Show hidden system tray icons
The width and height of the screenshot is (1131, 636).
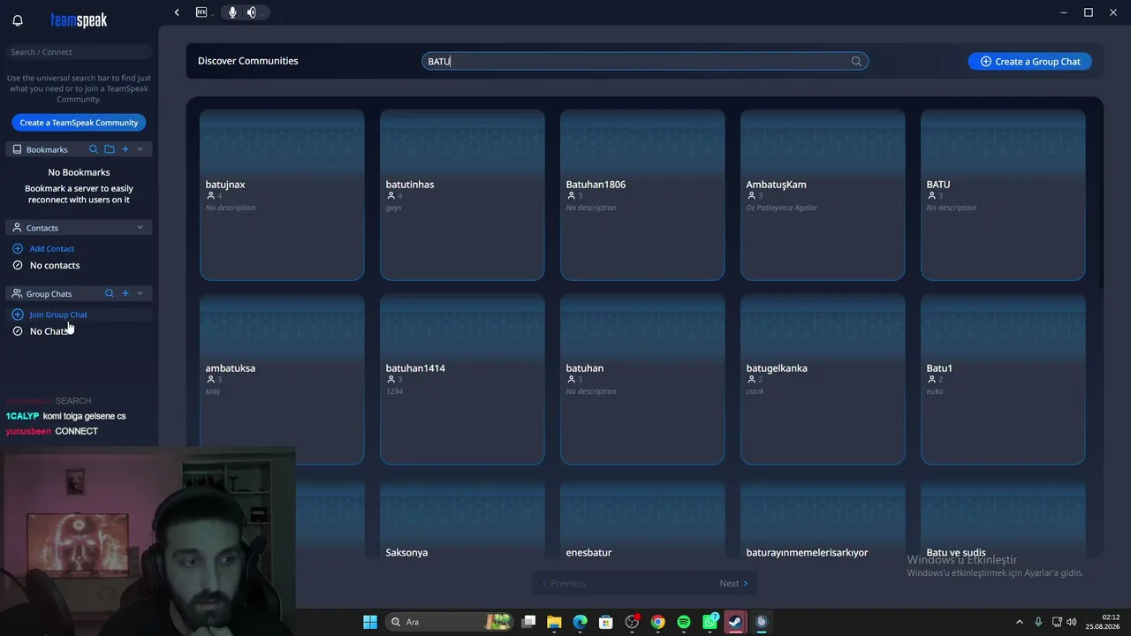[1020, 622]
